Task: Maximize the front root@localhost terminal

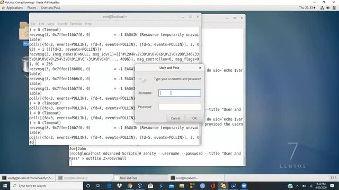Action: coord(191,17)
